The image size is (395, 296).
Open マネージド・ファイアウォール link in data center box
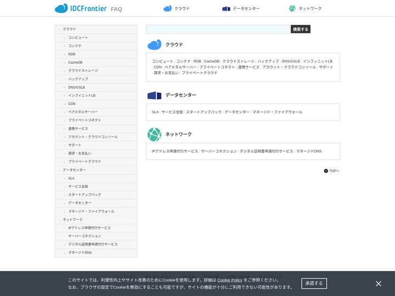click(x=278, y=112)
